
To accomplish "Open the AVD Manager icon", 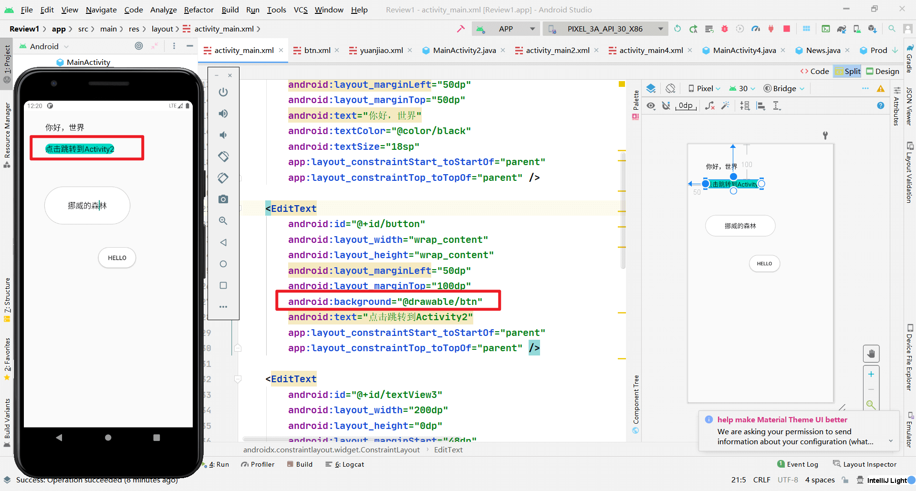I will (857, 29).
